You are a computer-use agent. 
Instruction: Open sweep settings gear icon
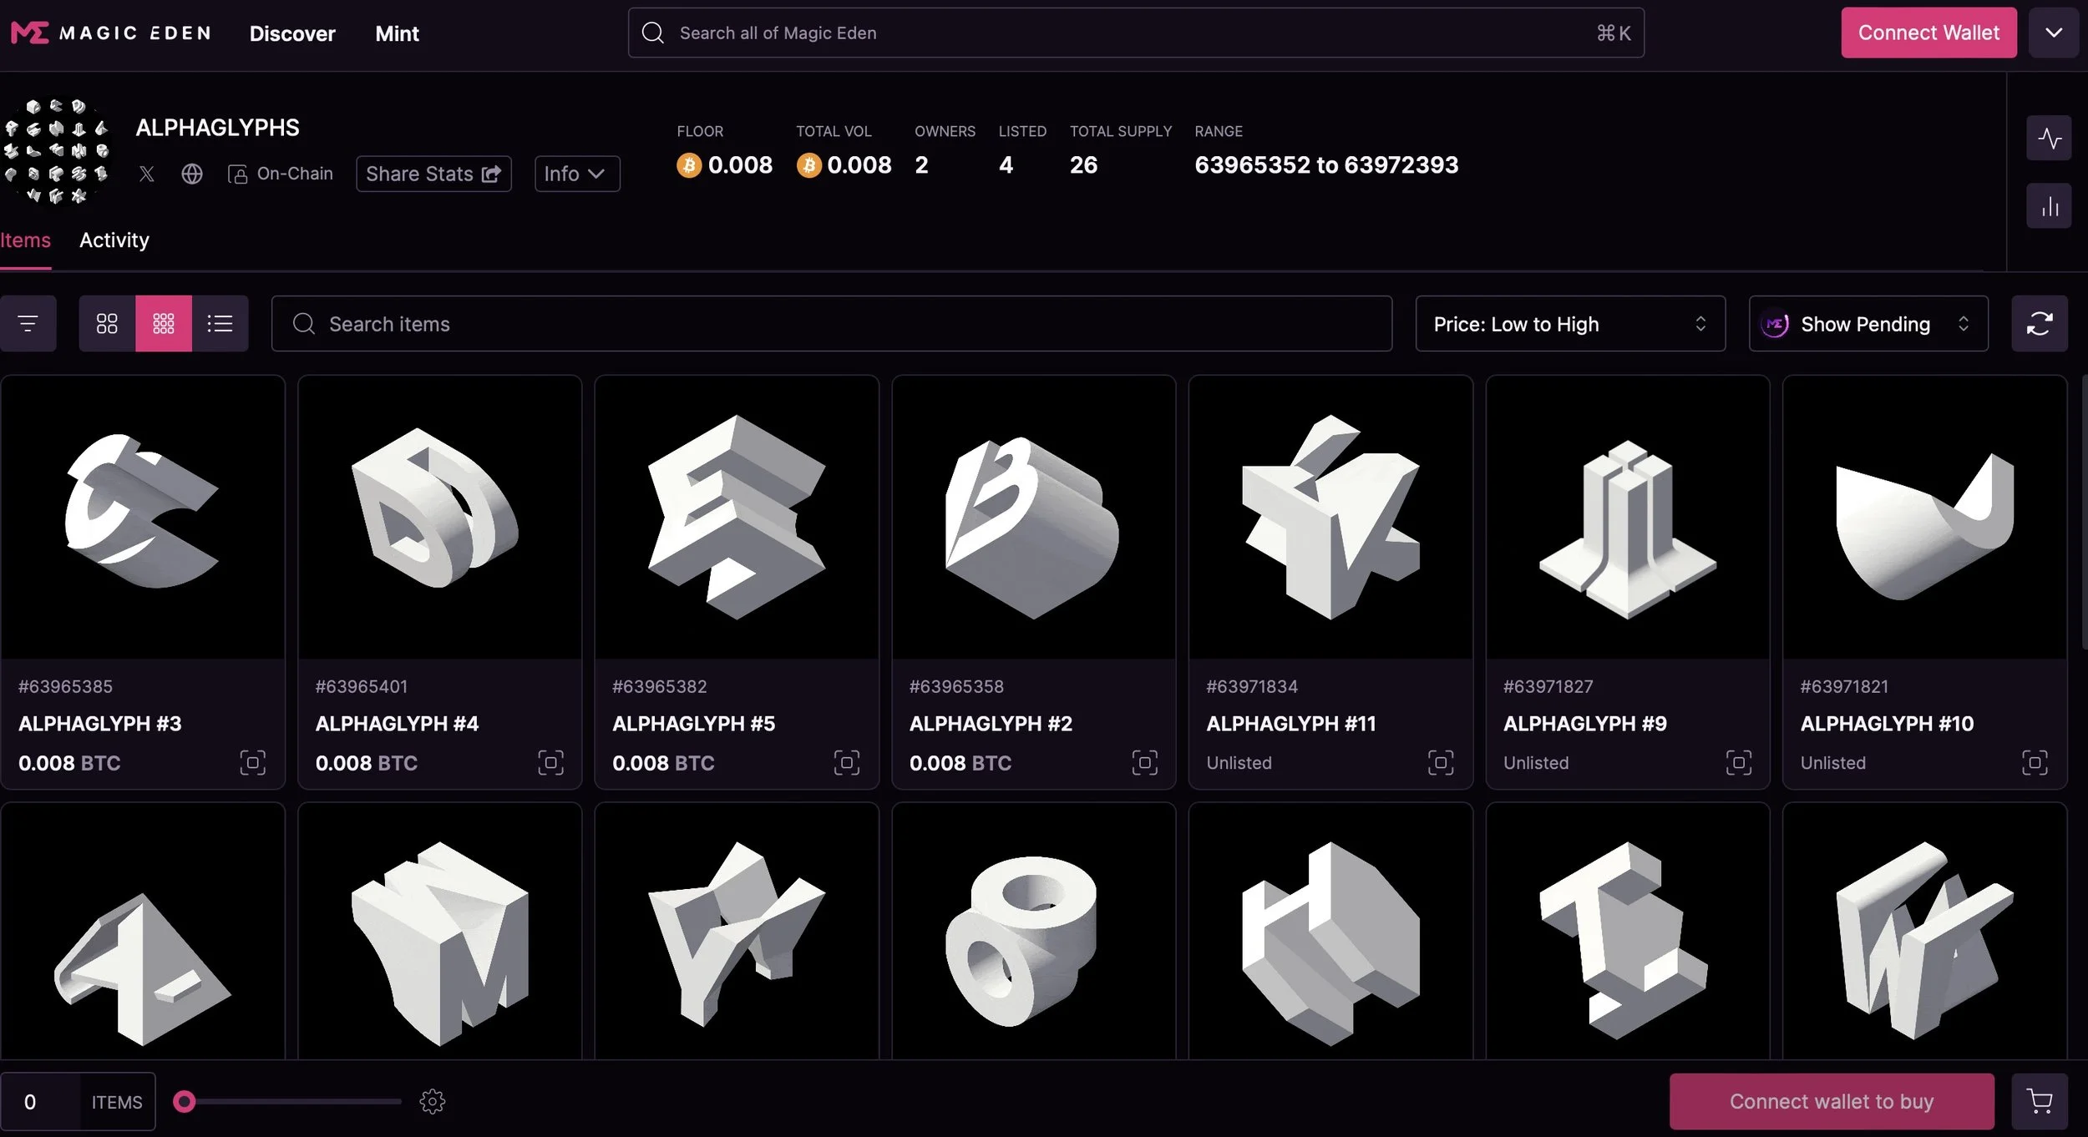(432, 1102)
